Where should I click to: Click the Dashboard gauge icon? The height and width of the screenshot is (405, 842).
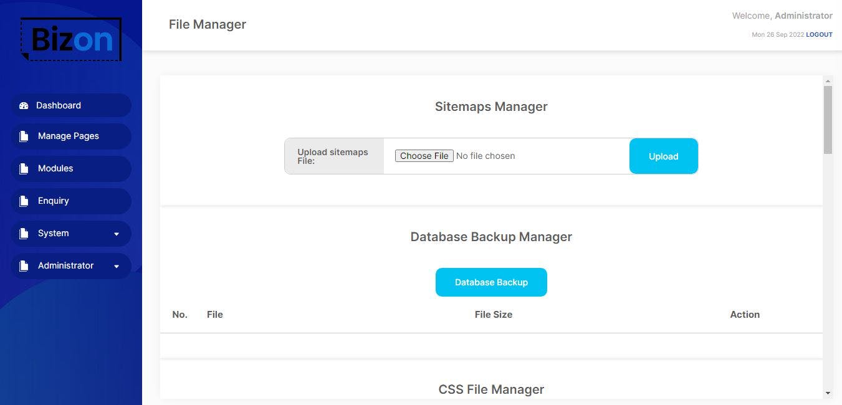pyautogui.click(x=24, y=106)
